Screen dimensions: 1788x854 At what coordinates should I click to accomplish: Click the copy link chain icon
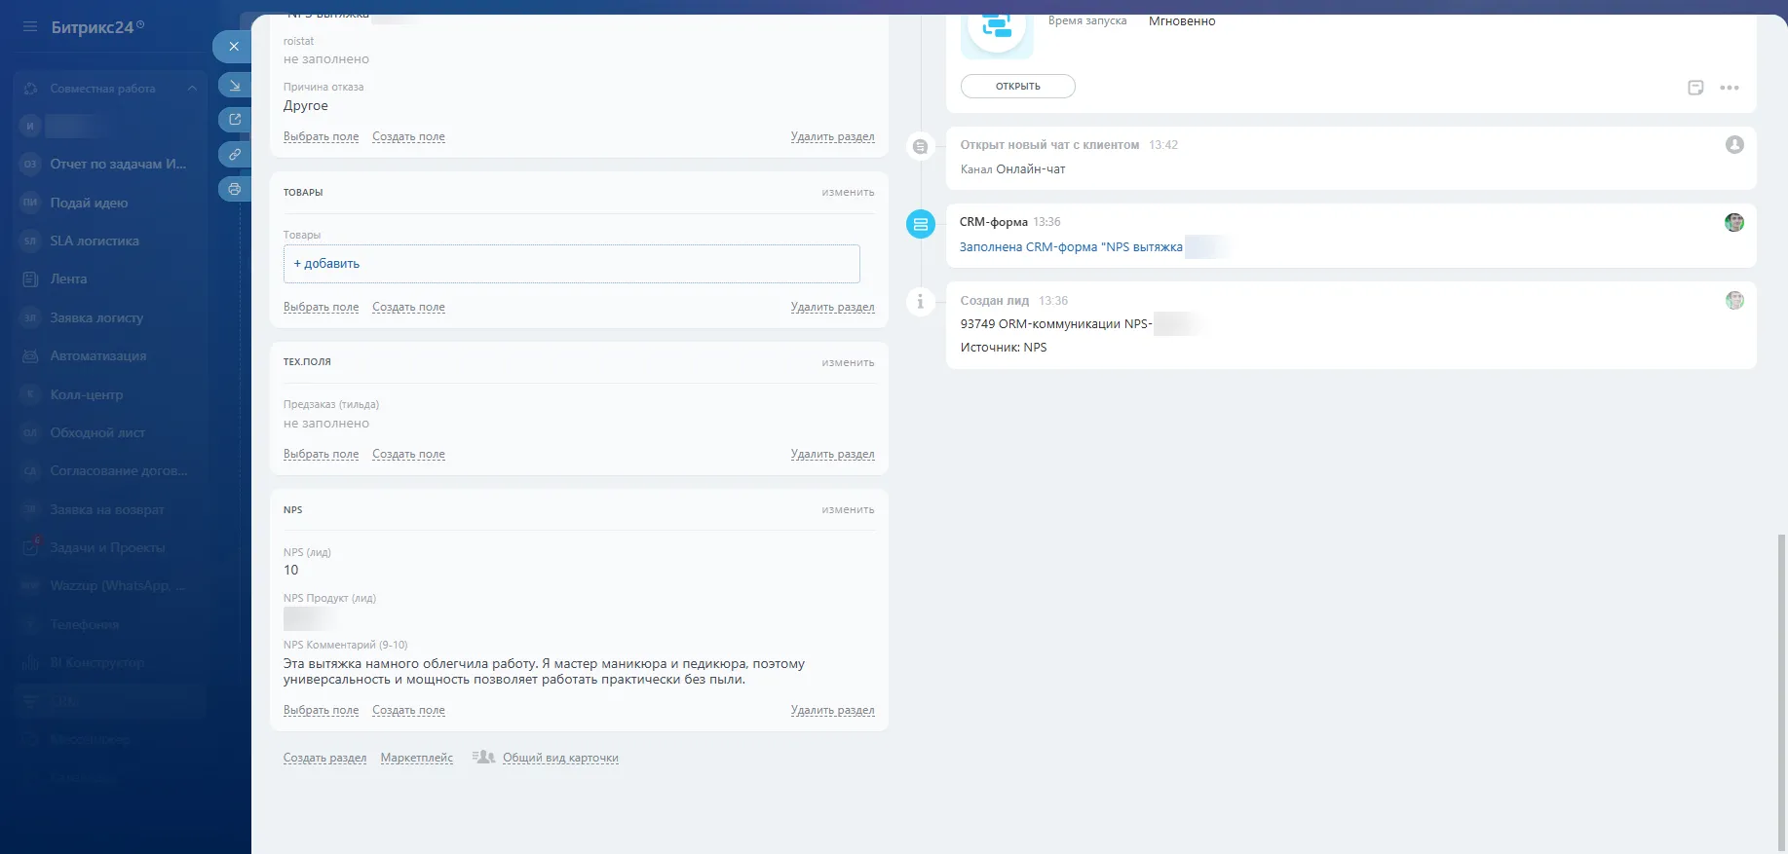pyautogui.click(x=234, y=155)
